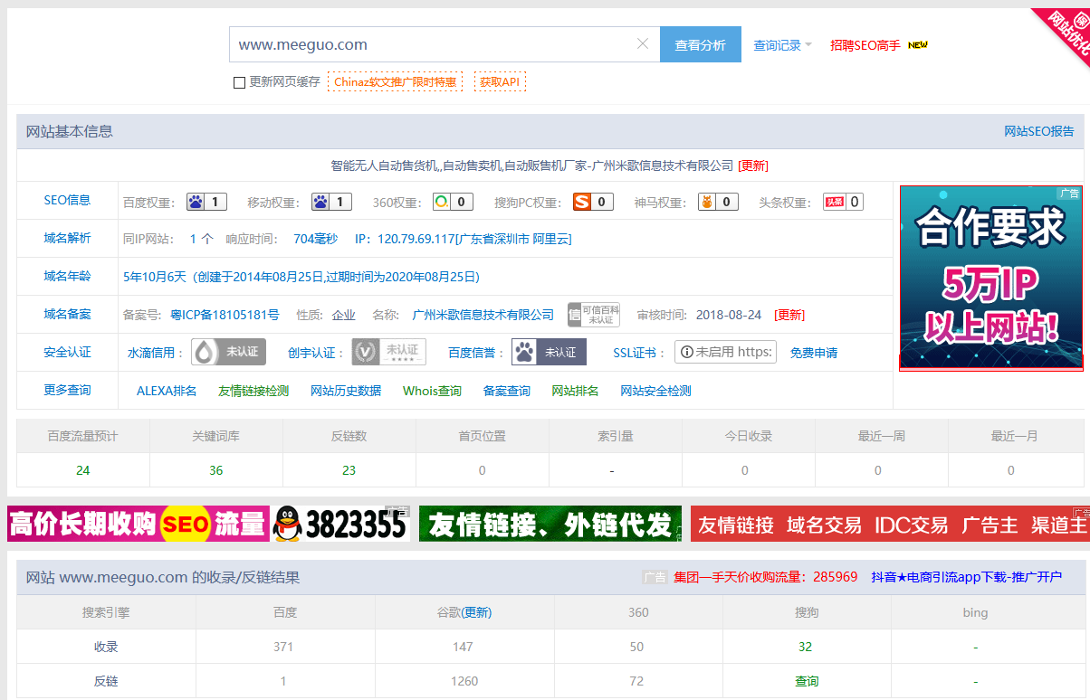
Task: Open the 招聘SEO高手 link
Action: [x=865, y=45]
